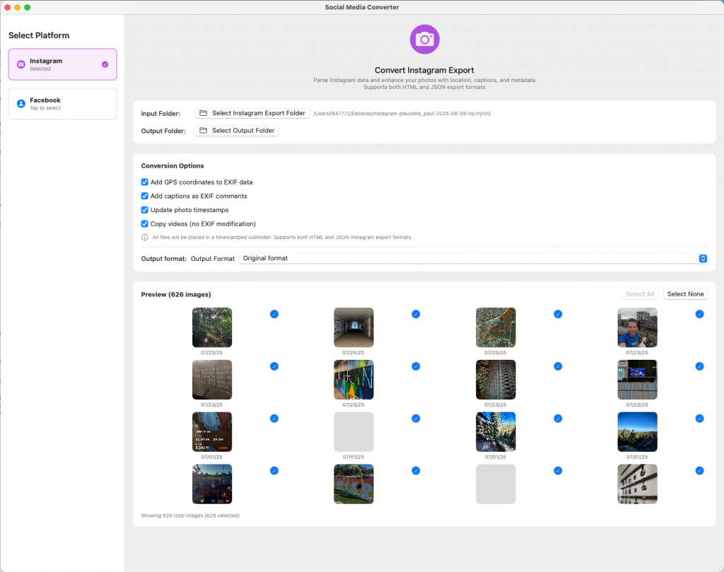Deselect checkmark for map route photo
This screenshot has height=572, width=724.
coord(558,314)
